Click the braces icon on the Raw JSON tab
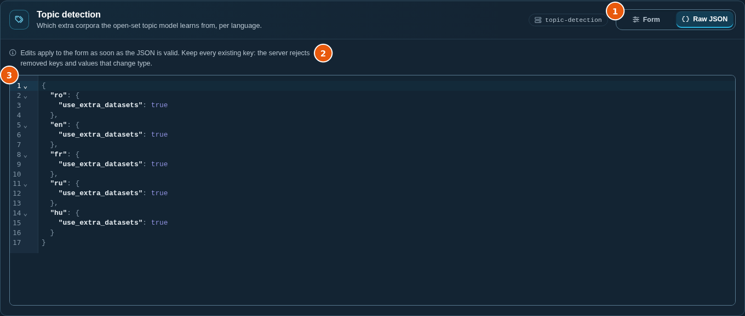This screenshot has width=745, height=316. pyautogui.click(x=685, y=19)
